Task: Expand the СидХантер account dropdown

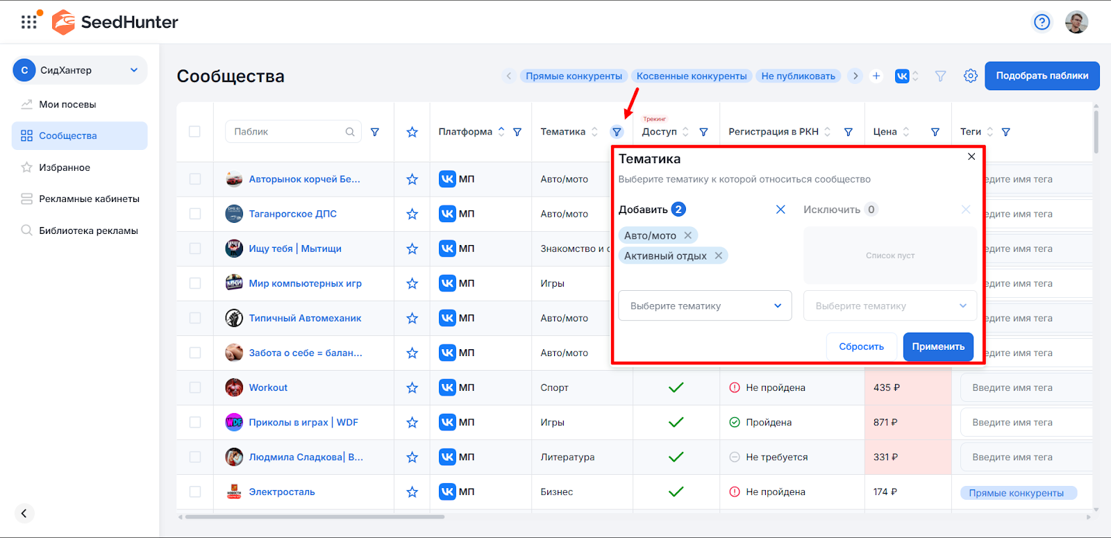Action: [x=134, y=70]
